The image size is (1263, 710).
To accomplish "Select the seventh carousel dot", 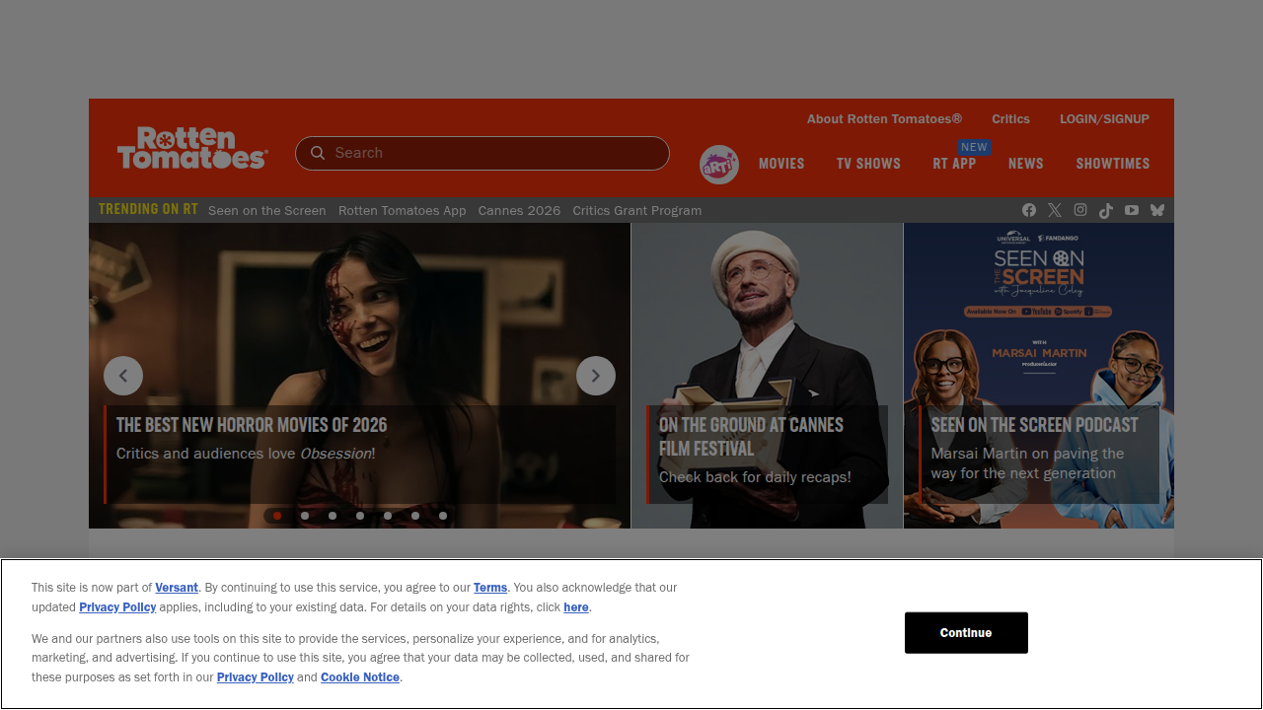I will [443, 516].
